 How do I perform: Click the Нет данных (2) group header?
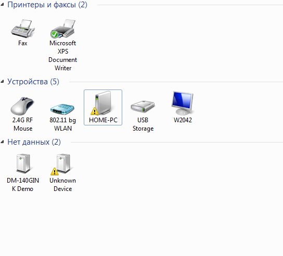34,142
